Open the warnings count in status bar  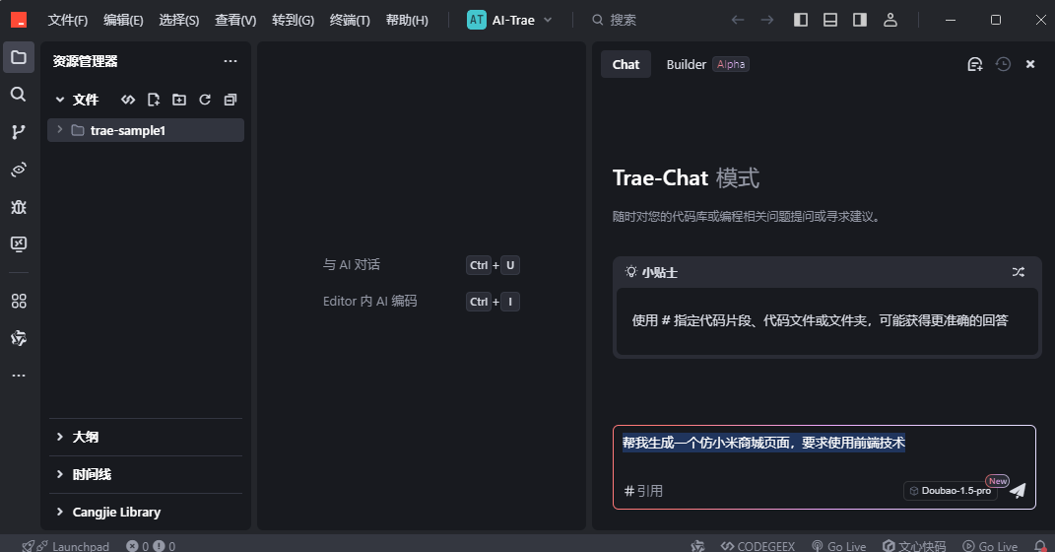coord(165,546)
